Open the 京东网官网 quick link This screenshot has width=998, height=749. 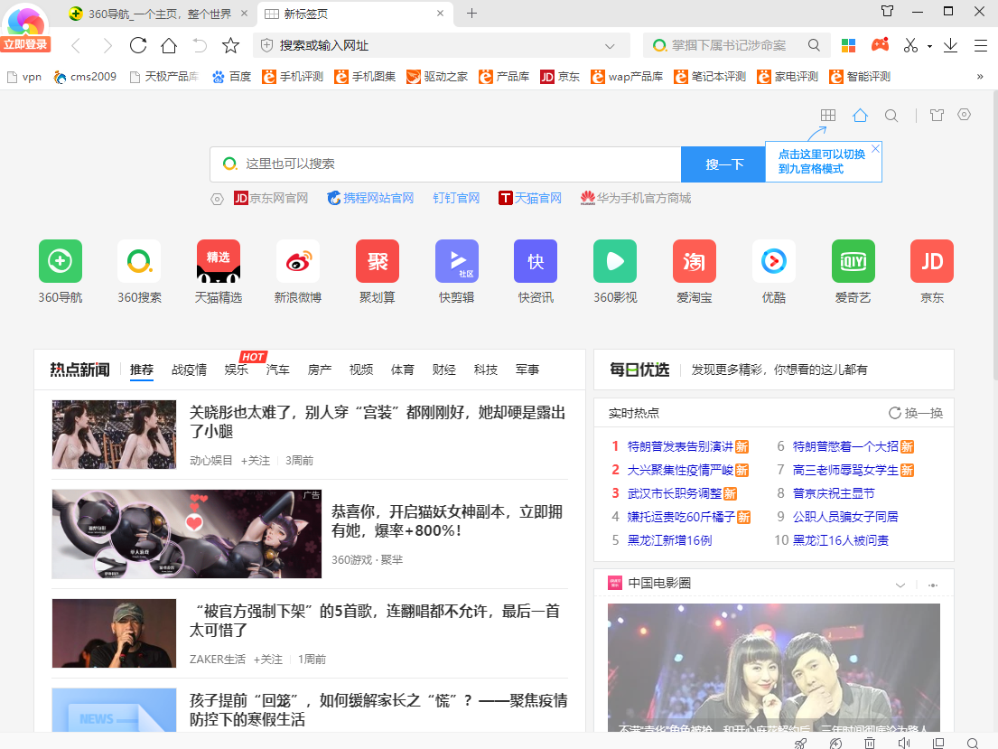click(x=271, y=198)
